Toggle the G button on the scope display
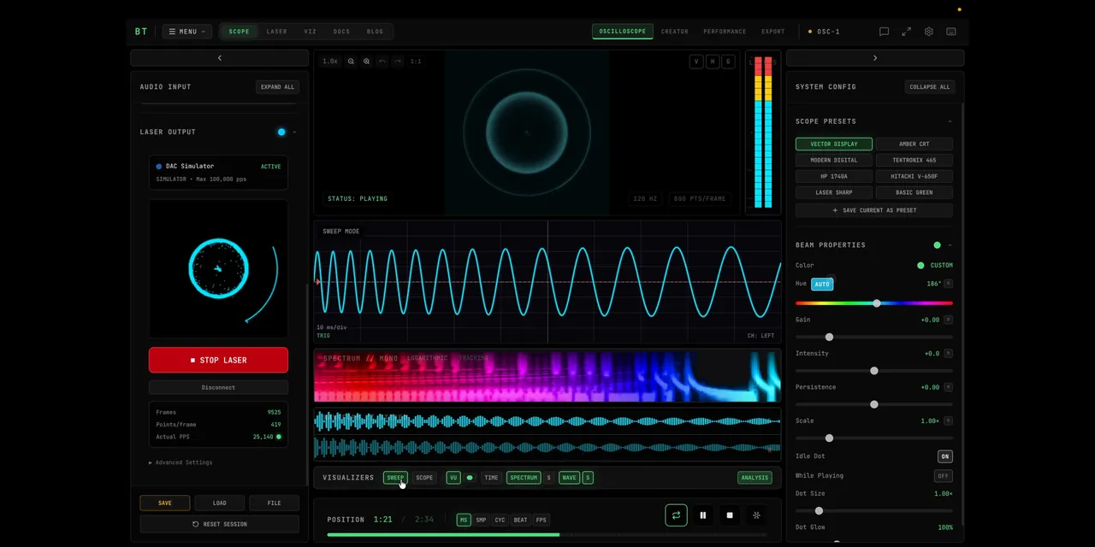This screenshot has height=547, width=1095. [x=728, y=62]
